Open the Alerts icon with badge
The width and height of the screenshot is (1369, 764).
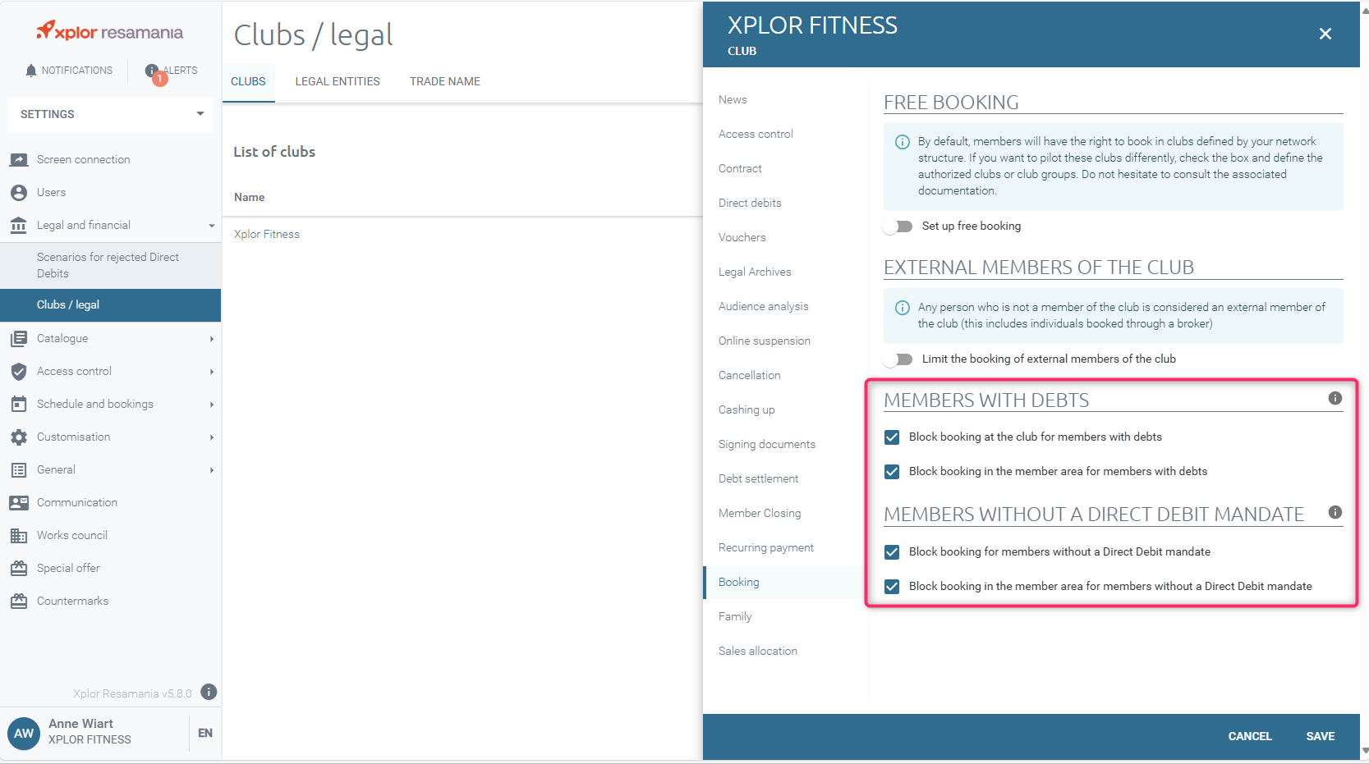pos(155,74)
